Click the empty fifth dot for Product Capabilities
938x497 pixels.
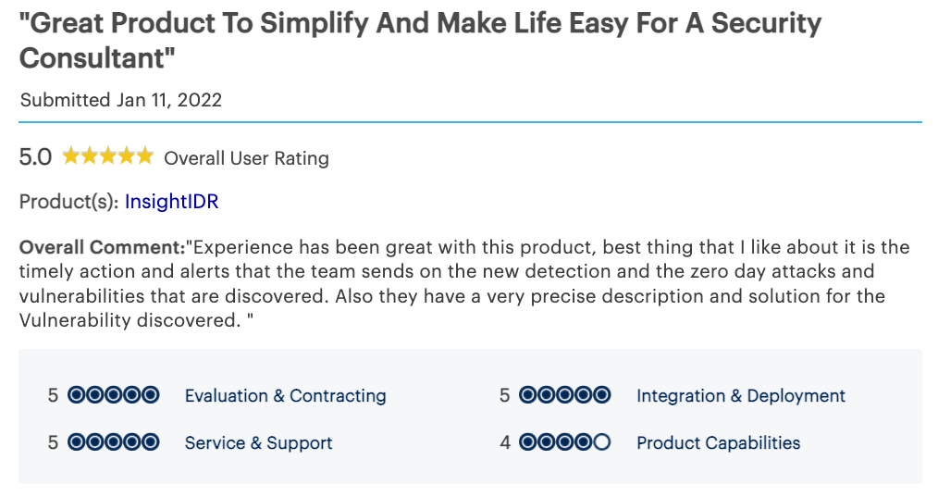602,442
